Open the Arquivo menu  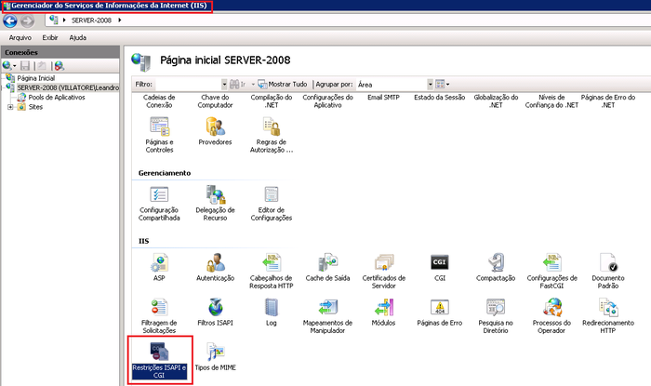tap(20, 38)
